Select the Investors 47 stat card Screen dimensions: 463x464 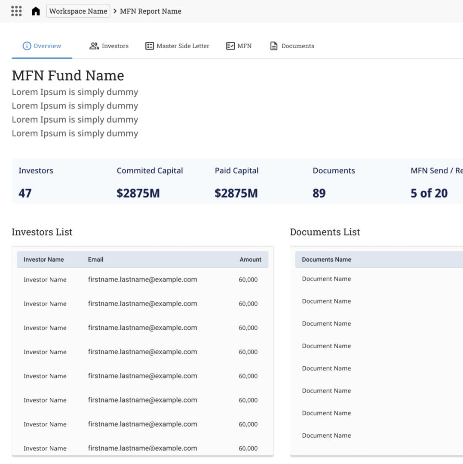click(x=36, y=182)
